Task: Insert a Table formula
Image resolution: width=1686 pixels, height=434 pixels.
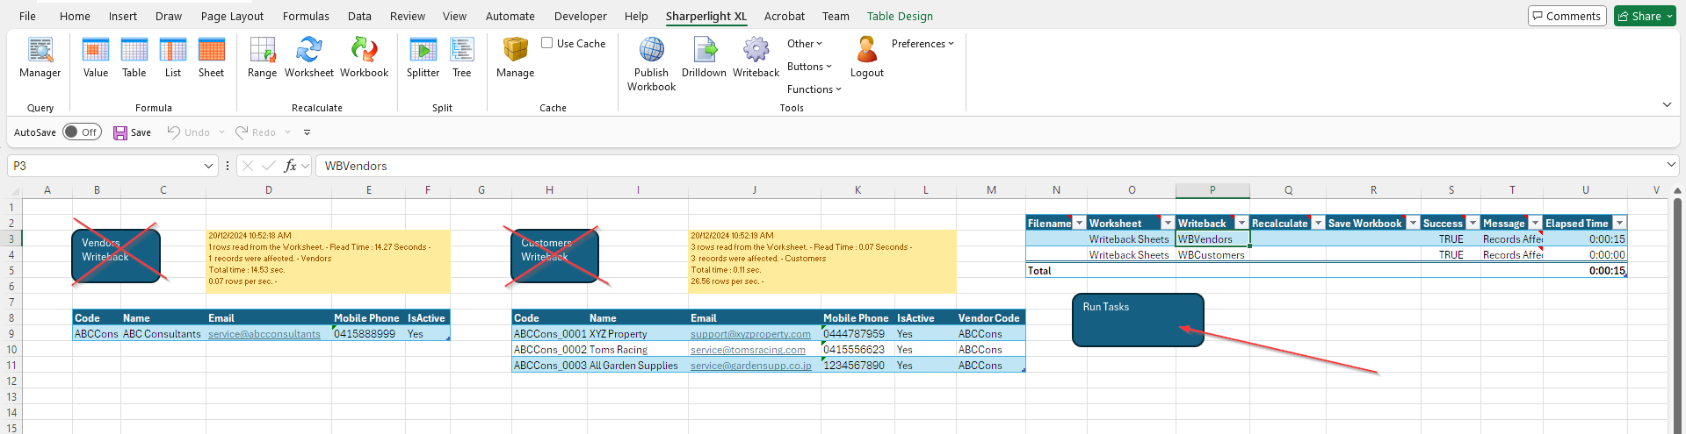Action: pos(134,58)
